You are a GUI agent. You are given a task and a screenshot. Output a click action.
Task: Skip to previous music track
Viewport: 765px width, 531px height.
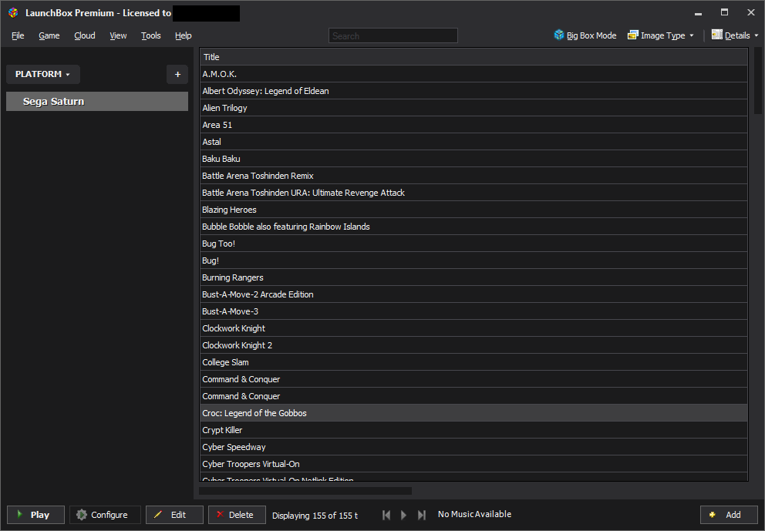tap(386, 515)
